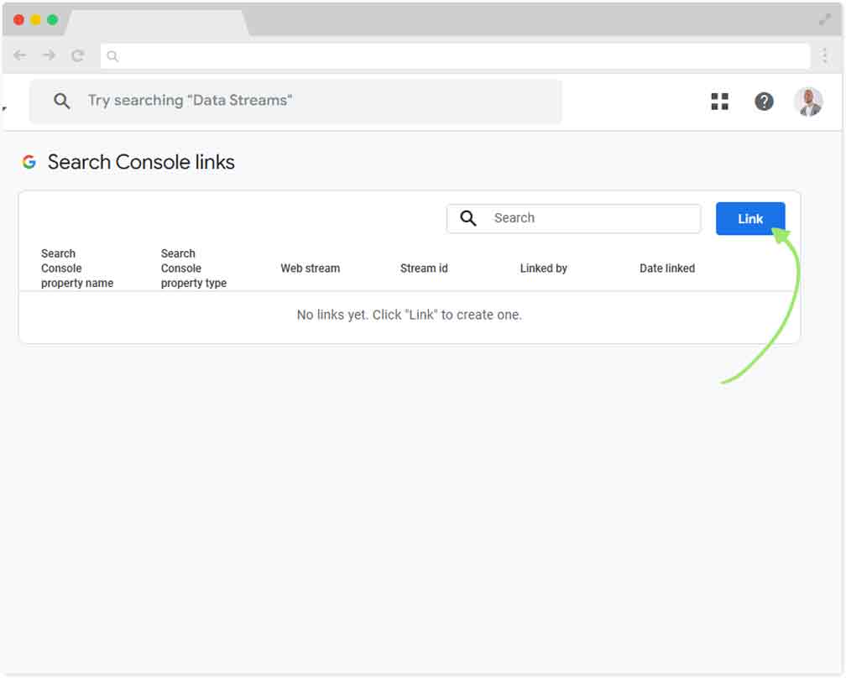Viewport: 846px width, 678px height.
Task: Select the open browser tab
Action: (157, 23)
